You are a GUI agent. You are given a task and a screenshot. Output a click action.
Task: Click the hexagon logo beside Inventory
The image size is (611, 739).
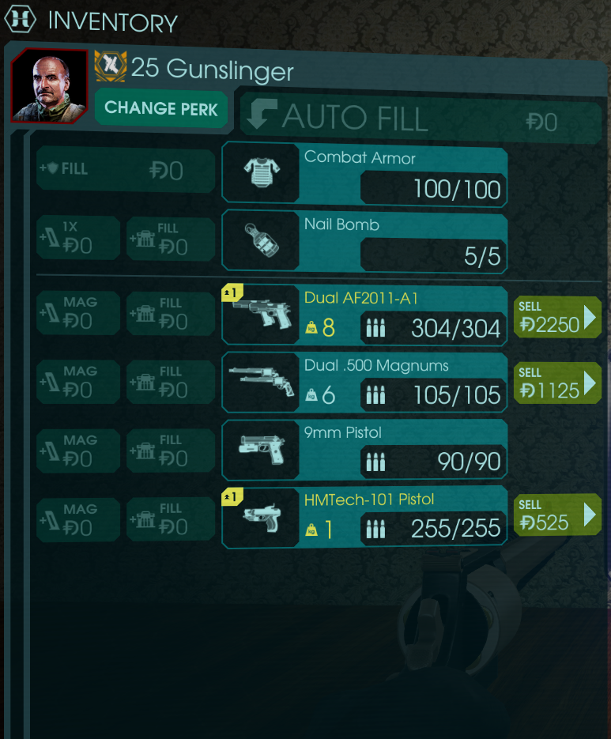(x=20, y=19)
